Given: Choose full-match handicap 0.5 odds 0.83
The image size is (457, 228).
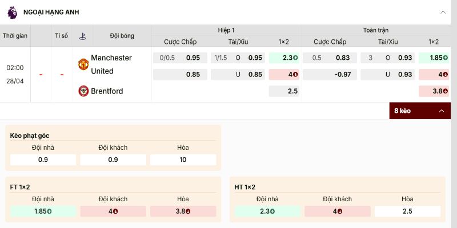Looking at the screenshot, I should 330,58.
